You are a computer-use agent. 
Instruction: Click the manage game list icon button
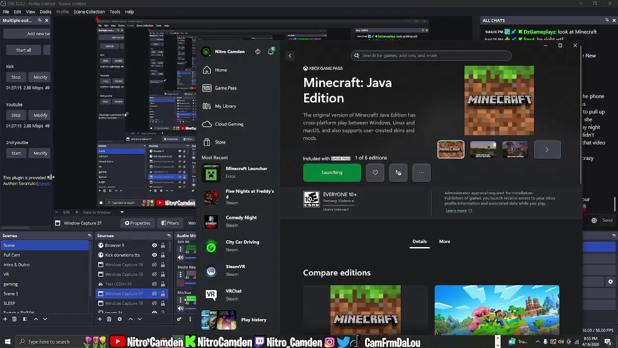(x=398, y=173)
